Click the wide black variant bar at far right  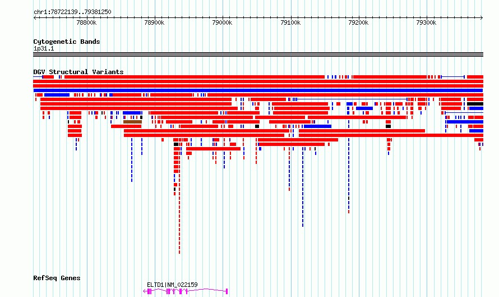point(475,104)
